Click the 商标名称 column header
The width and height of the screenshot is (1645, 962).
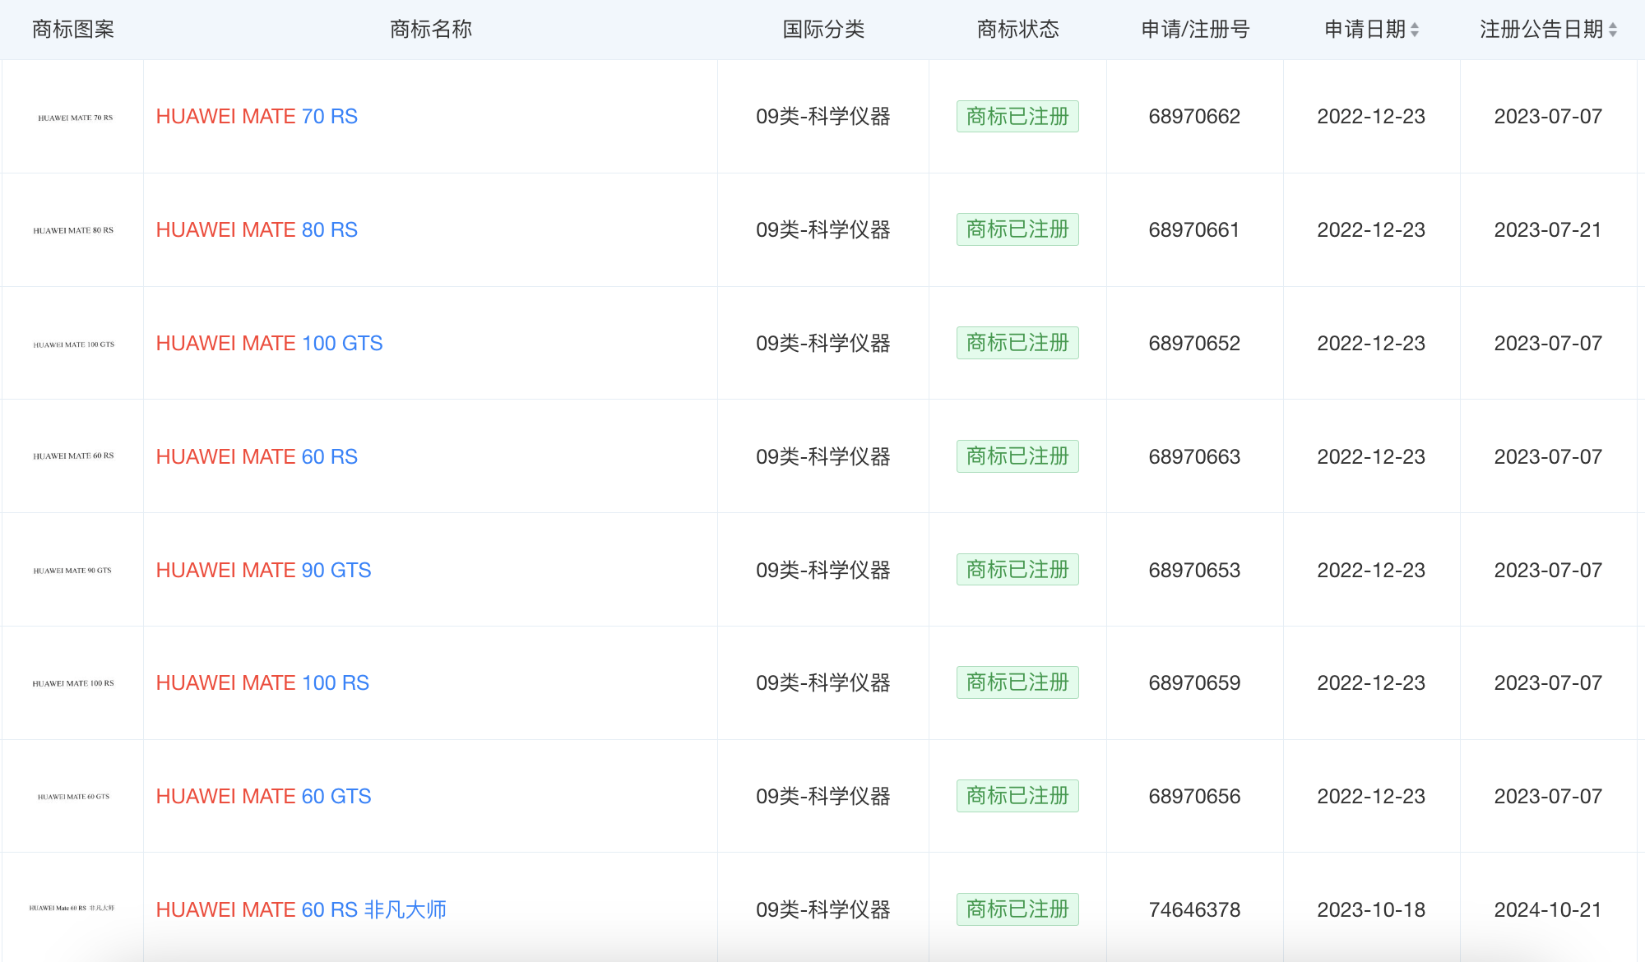(x=430, y=30)
